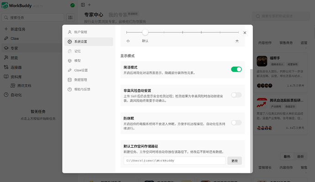315x182 pixels.
Task: Select 系统设置 in settings sidebar
Action: [89, 42]
